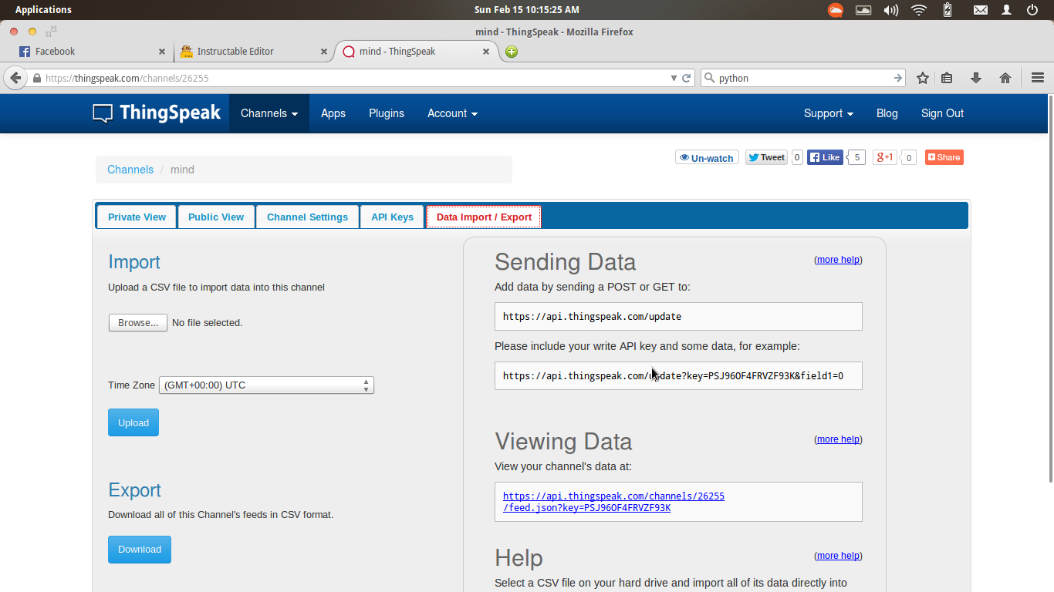This screenshot has height=592, width=1054.
Task: Open the mail envelope indicator
Action: click(x=980, y=10)
